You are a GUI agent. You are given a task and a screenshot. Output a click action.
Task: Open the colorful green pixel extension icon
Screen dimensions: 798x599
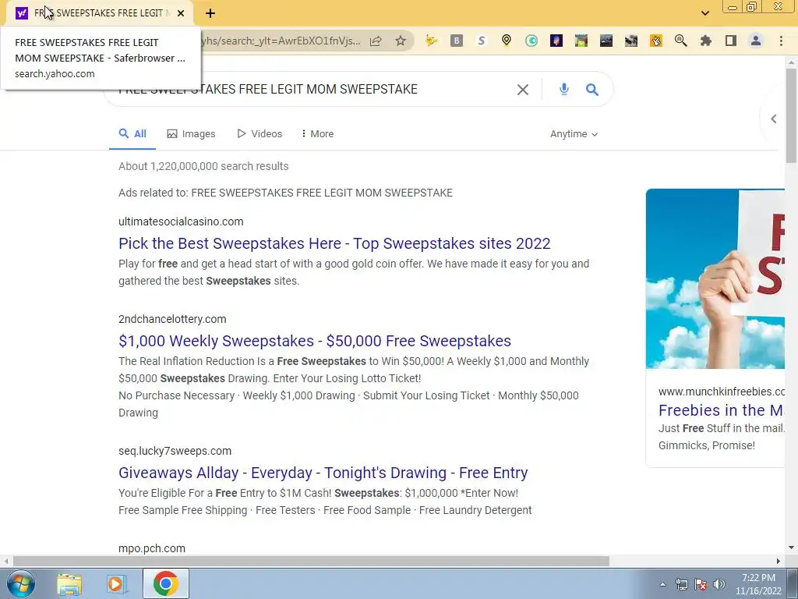pyautogui.click(x=581, y=41)
